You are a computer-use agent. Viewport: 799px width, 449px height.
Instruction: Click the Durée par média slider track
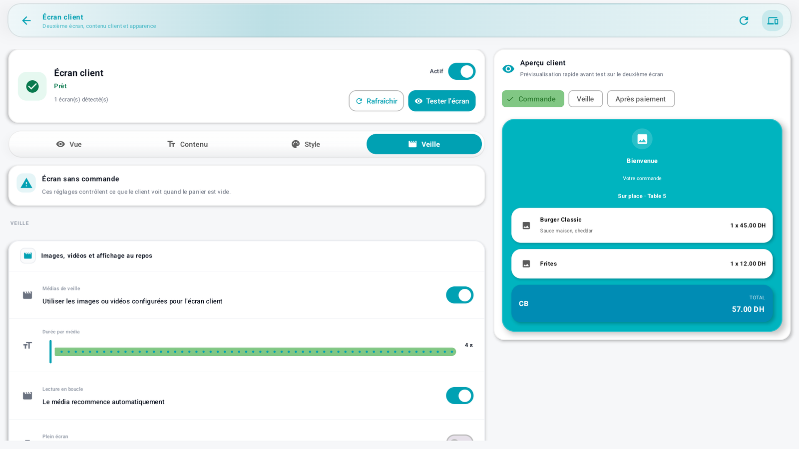[x=255, y=352]
